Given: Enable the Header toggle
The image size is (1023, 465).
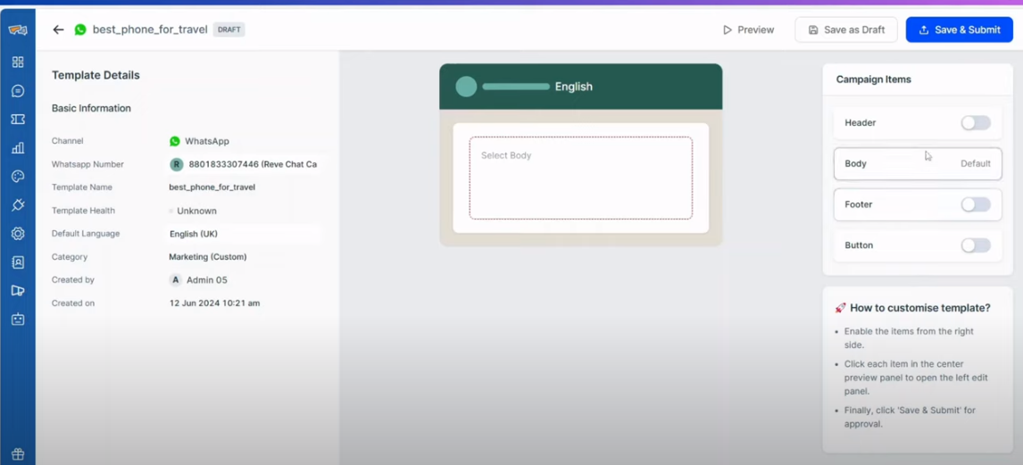Looking at the screenshot, I should coord(975,123).
